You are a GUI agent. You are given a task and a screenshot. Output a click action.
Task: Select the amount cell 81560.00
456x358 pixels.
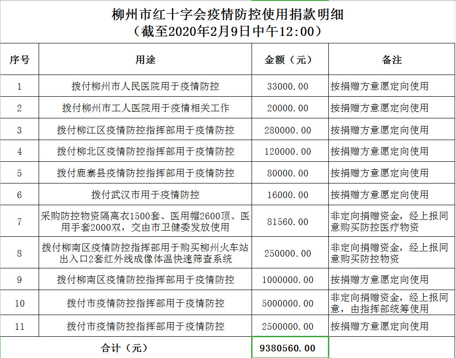coord(290,221)
